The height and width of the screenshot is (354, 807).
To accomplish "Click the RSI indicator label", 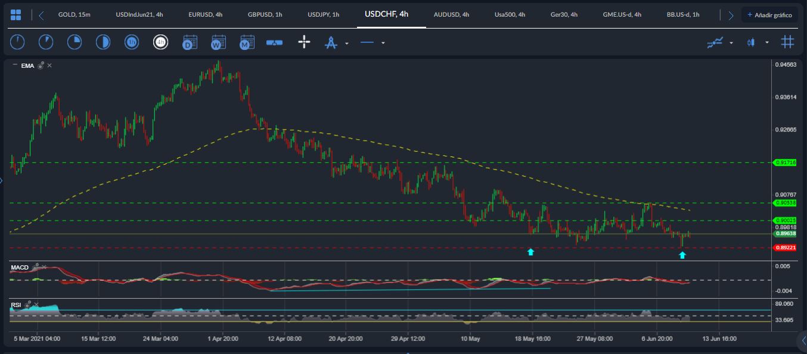I will (16, 305).
